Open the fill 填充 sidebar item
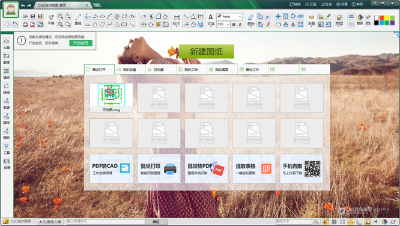Image resolution: width=400 pixels, height=226 pixels. pyautogui.click(x=7, y=74)
